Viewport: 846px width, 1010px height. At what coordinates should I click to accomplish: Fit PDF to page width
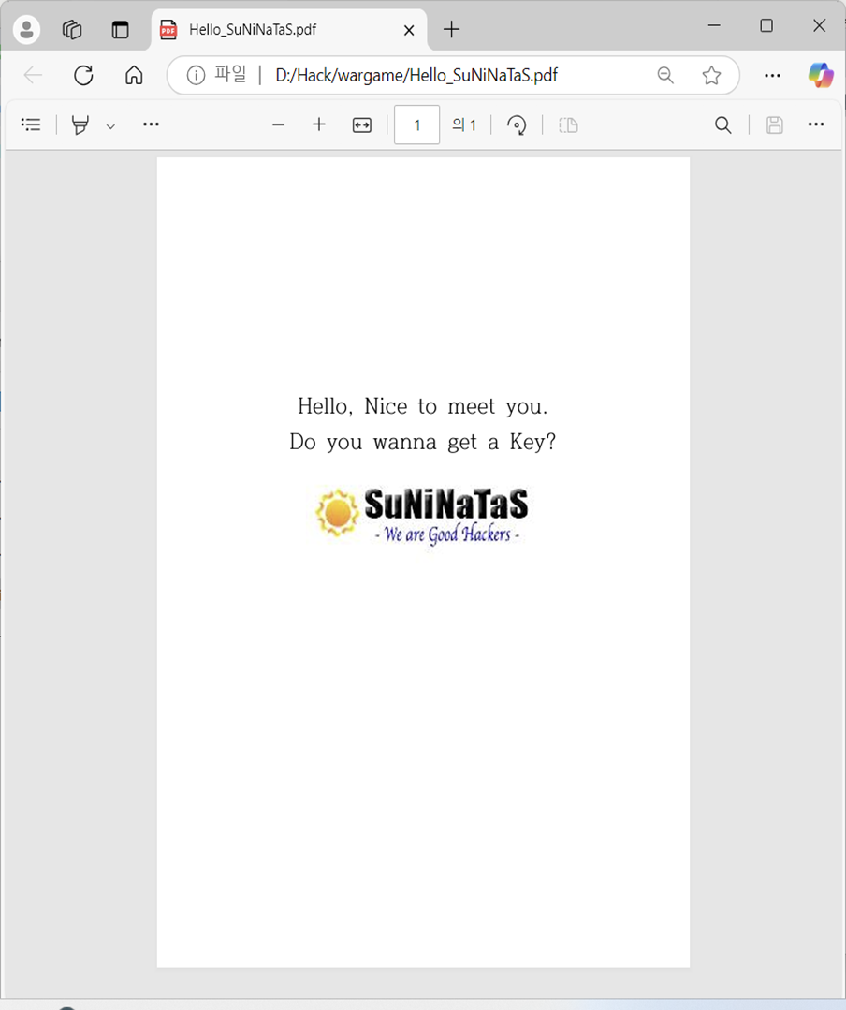pos(362,124)
